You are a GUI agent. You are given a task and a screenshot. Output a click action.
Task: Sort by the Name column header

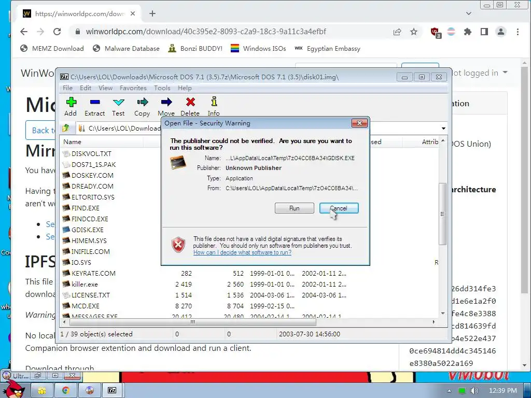(102, 142)
